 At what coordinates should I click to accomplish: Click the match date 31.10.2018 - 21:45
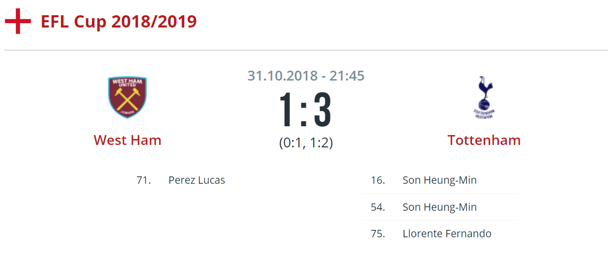coord(306,76)
